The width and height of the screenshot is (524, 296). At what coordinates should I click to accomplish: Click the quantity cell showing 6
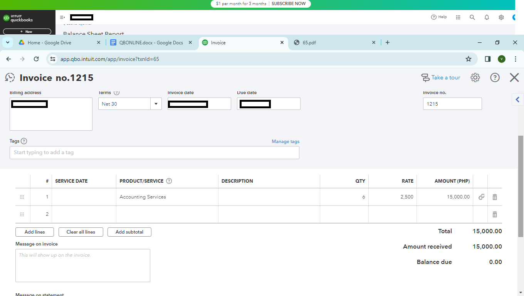point(344,197)
